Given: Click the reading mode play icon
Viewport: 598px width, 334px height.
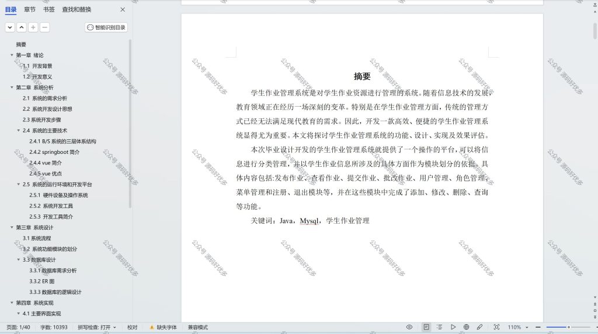Looking at the screenshot, I should click(x=453, y=327).
